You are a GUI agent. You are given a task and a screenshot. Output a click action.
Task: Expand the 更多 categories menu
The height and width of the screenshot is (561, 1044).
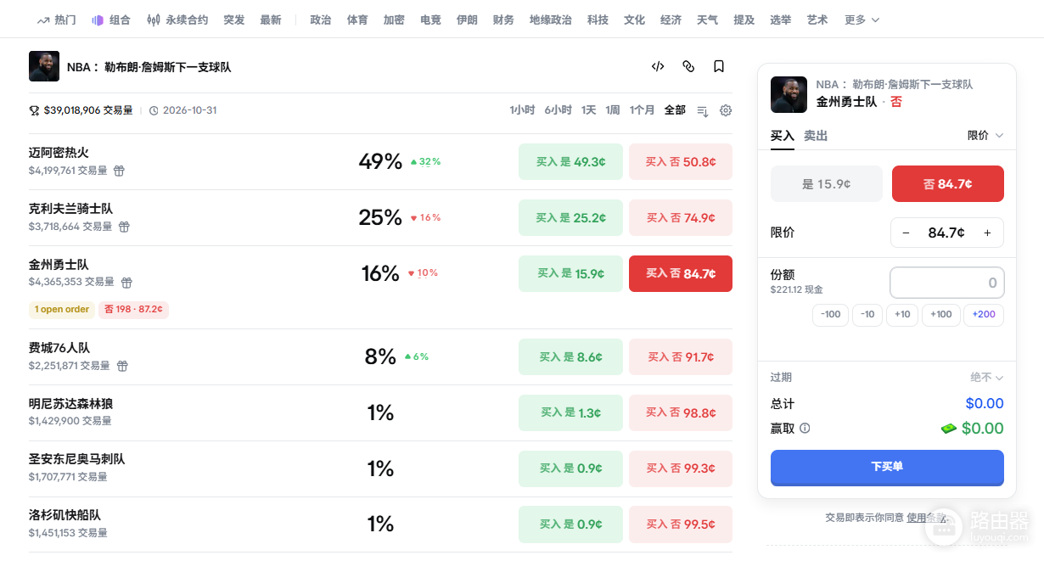[862, 20]
